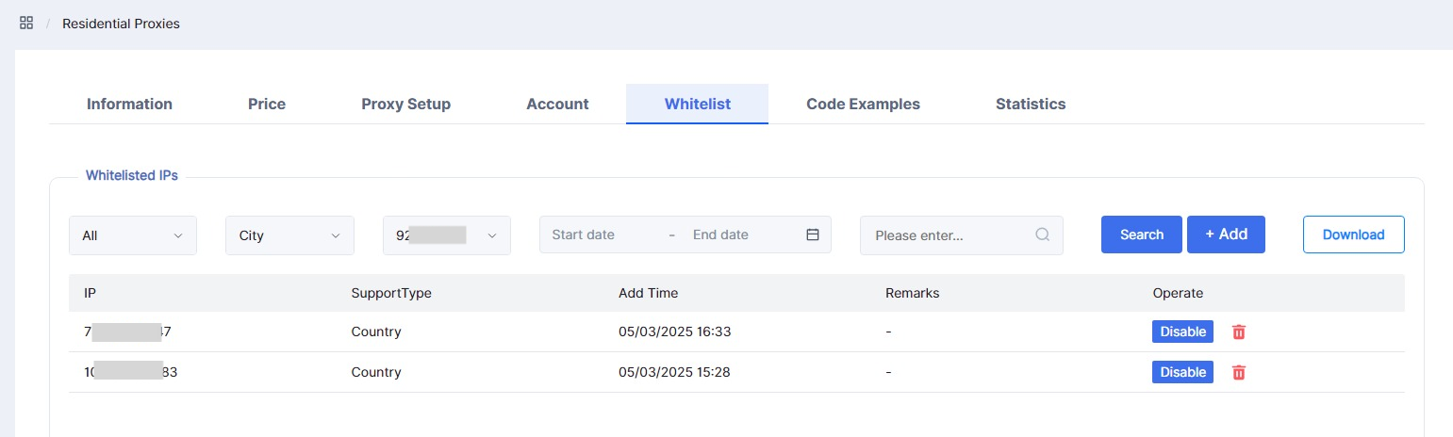Screen dimensions: 1453x437
Task: Click the magnifier icon in search box
Action: point(1042,235)
